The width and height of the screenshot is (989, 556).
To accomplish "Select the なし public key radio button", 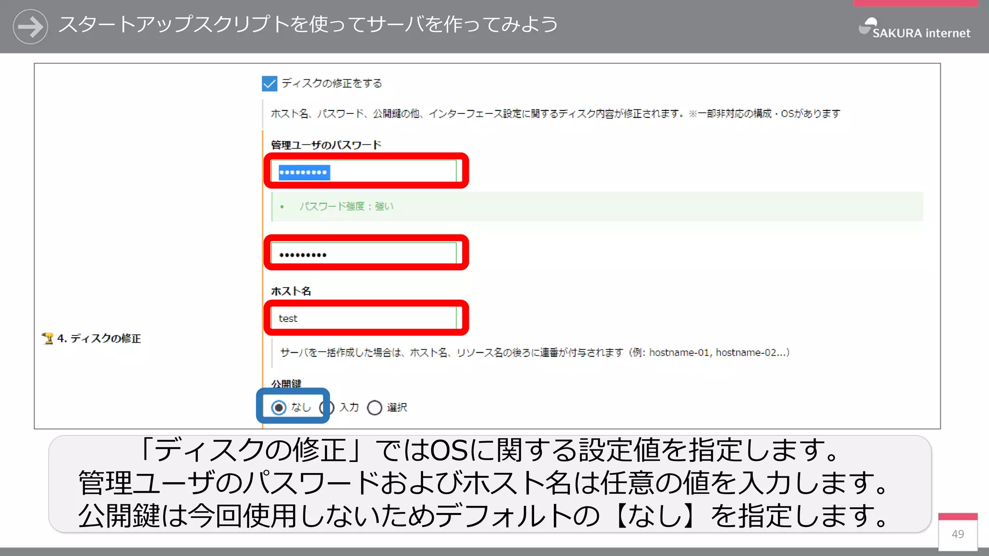I will [x=279, y=408].
